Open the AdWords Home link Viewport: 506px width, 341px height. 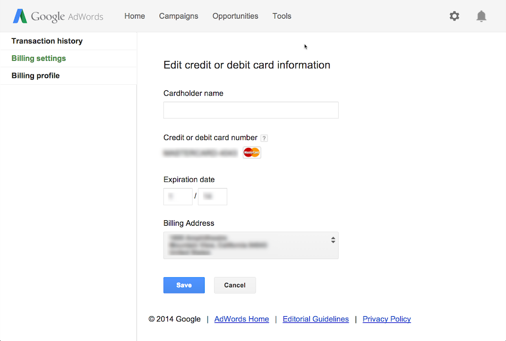pyautogui.click(x=241, y=319)
